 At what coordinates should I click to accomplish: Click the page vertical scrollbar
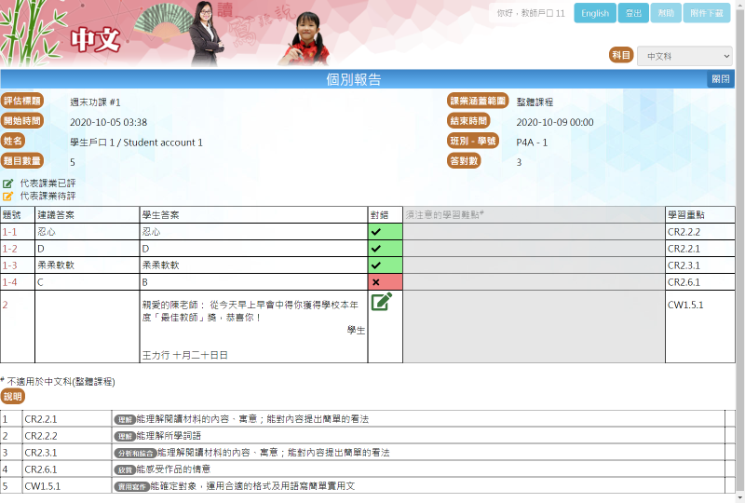[x=739, y=251]
